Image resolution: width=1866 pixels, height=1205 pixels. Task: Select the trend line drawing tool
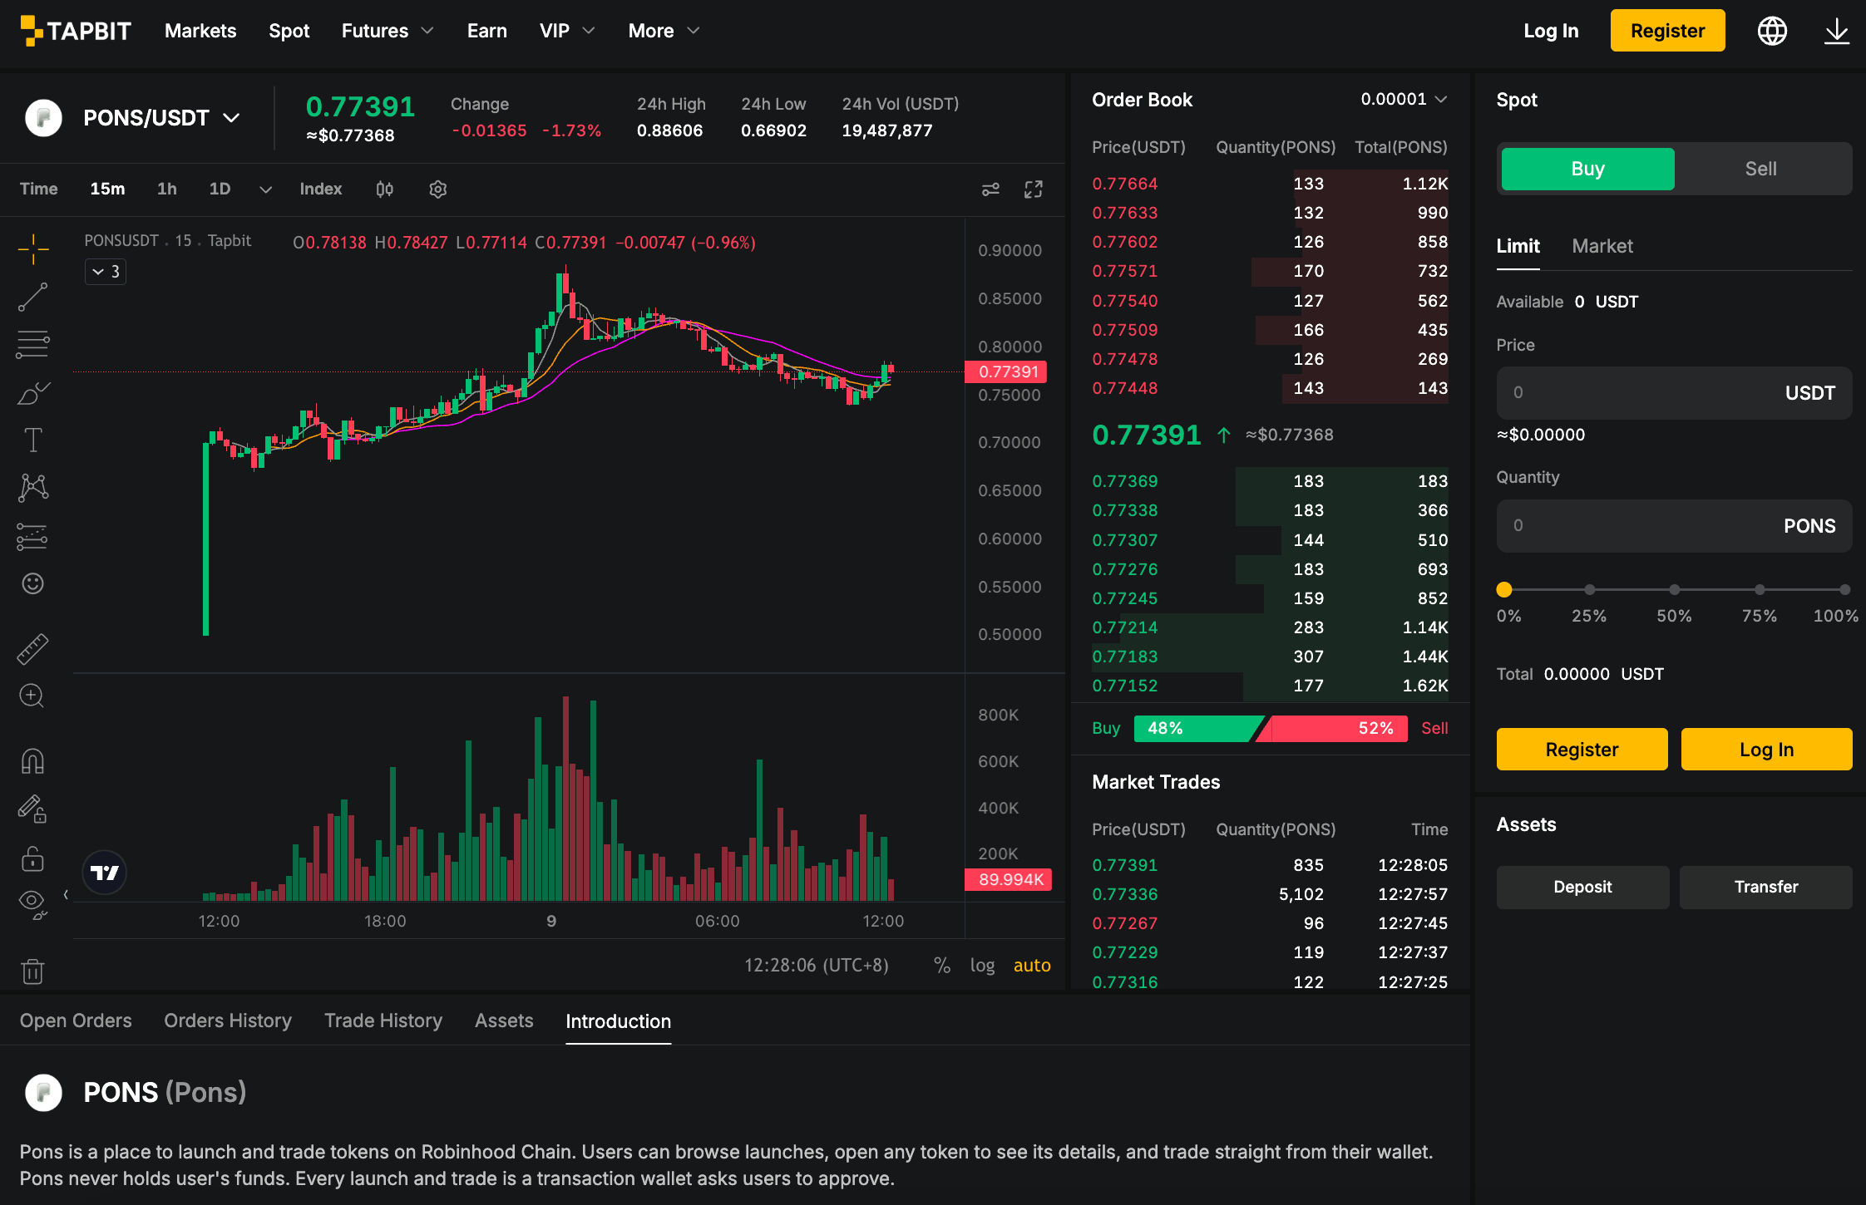point(32,297)
